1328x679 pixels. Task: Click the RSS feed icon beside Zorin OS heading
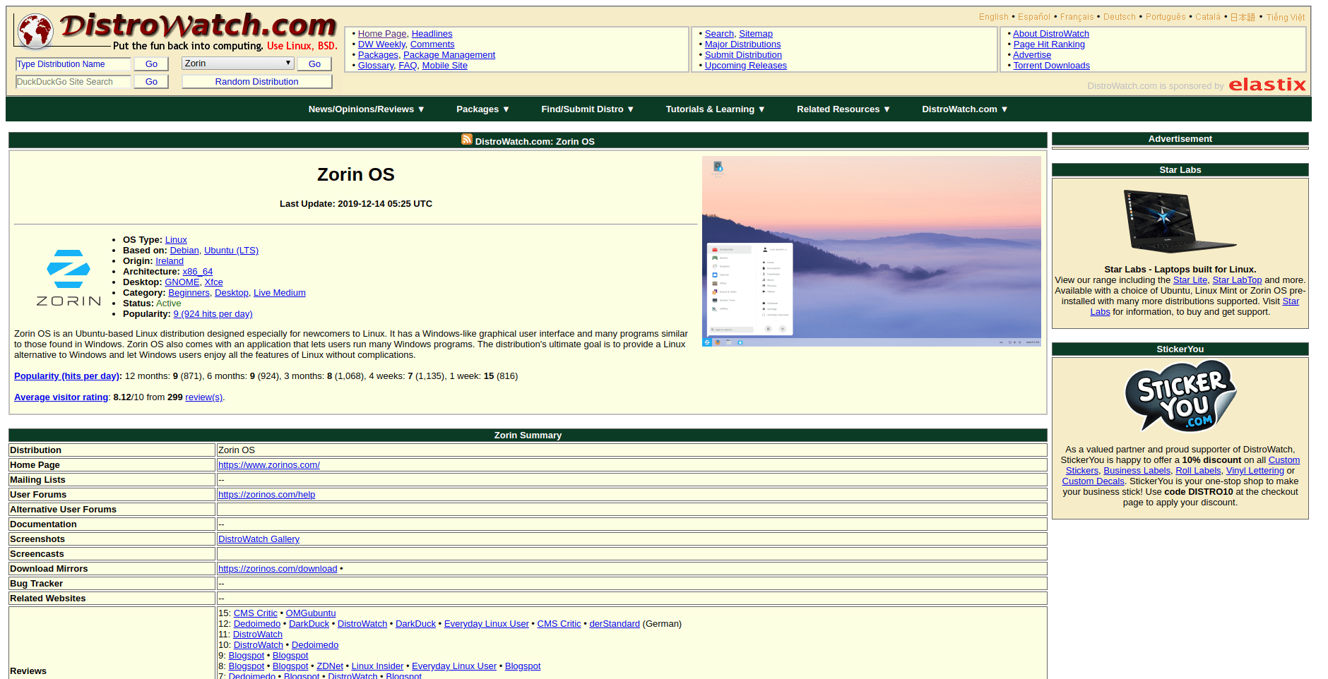[x=467, y=139]
